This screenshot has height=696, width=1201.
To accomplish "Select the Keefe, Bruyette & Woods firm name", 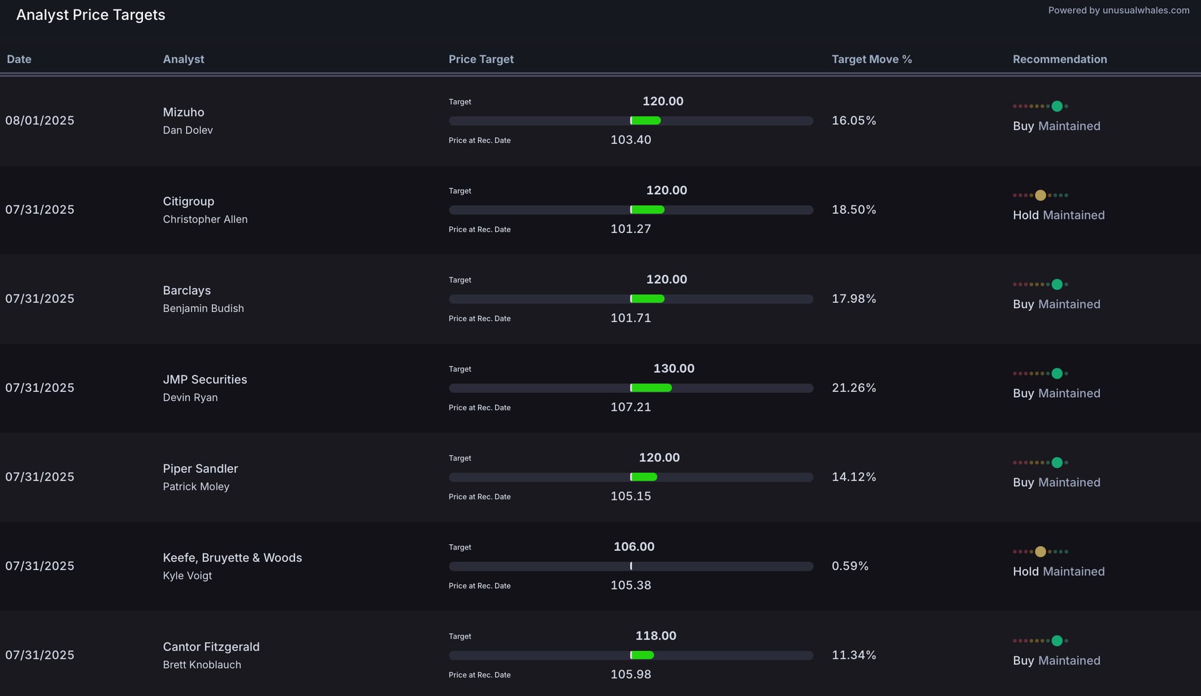I will pyautogui.click(x=232, y=558).
